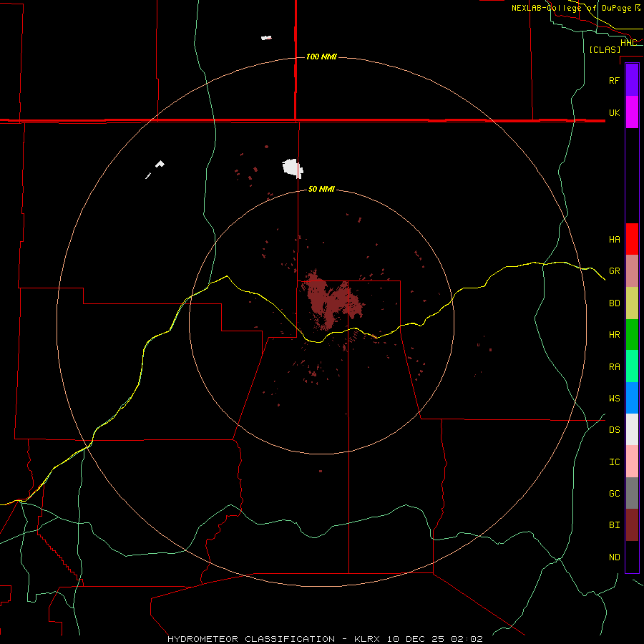
Task: Click the RA legend label
Action: [615, 367]
